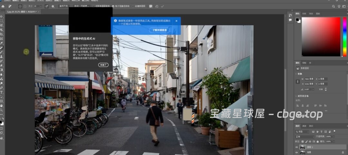Click the undo stroke arrow in options bar

point(157,6)
